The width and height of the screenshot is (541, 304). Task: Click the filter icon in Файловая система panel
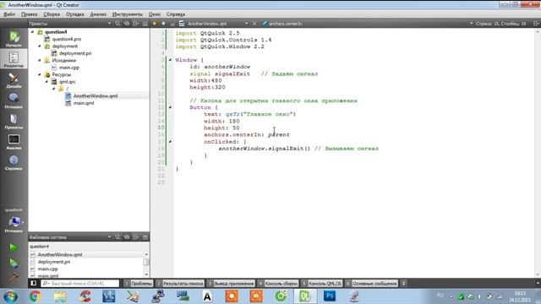(x=117, y=237)
